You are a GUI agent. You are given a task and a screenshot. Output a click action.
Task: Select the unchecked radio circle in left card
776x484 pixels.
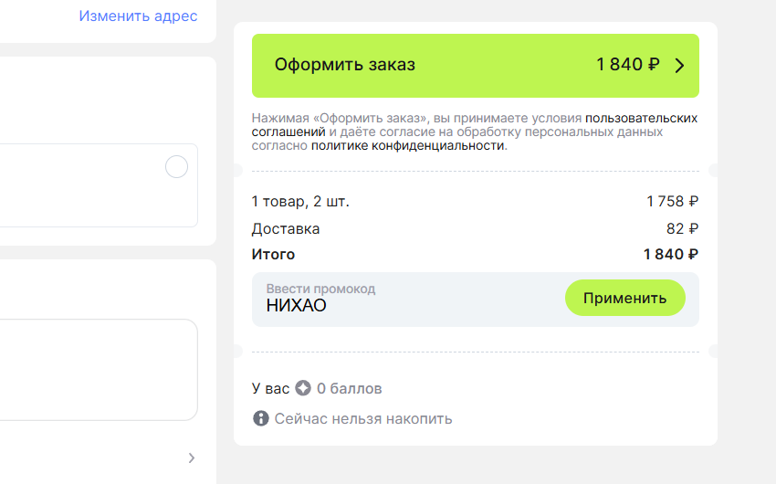(x=177, y=167)
